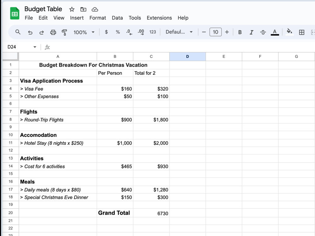Screen dimensions: 315x236
Task: Select the Per Person header cell
Action: [115, 73]
